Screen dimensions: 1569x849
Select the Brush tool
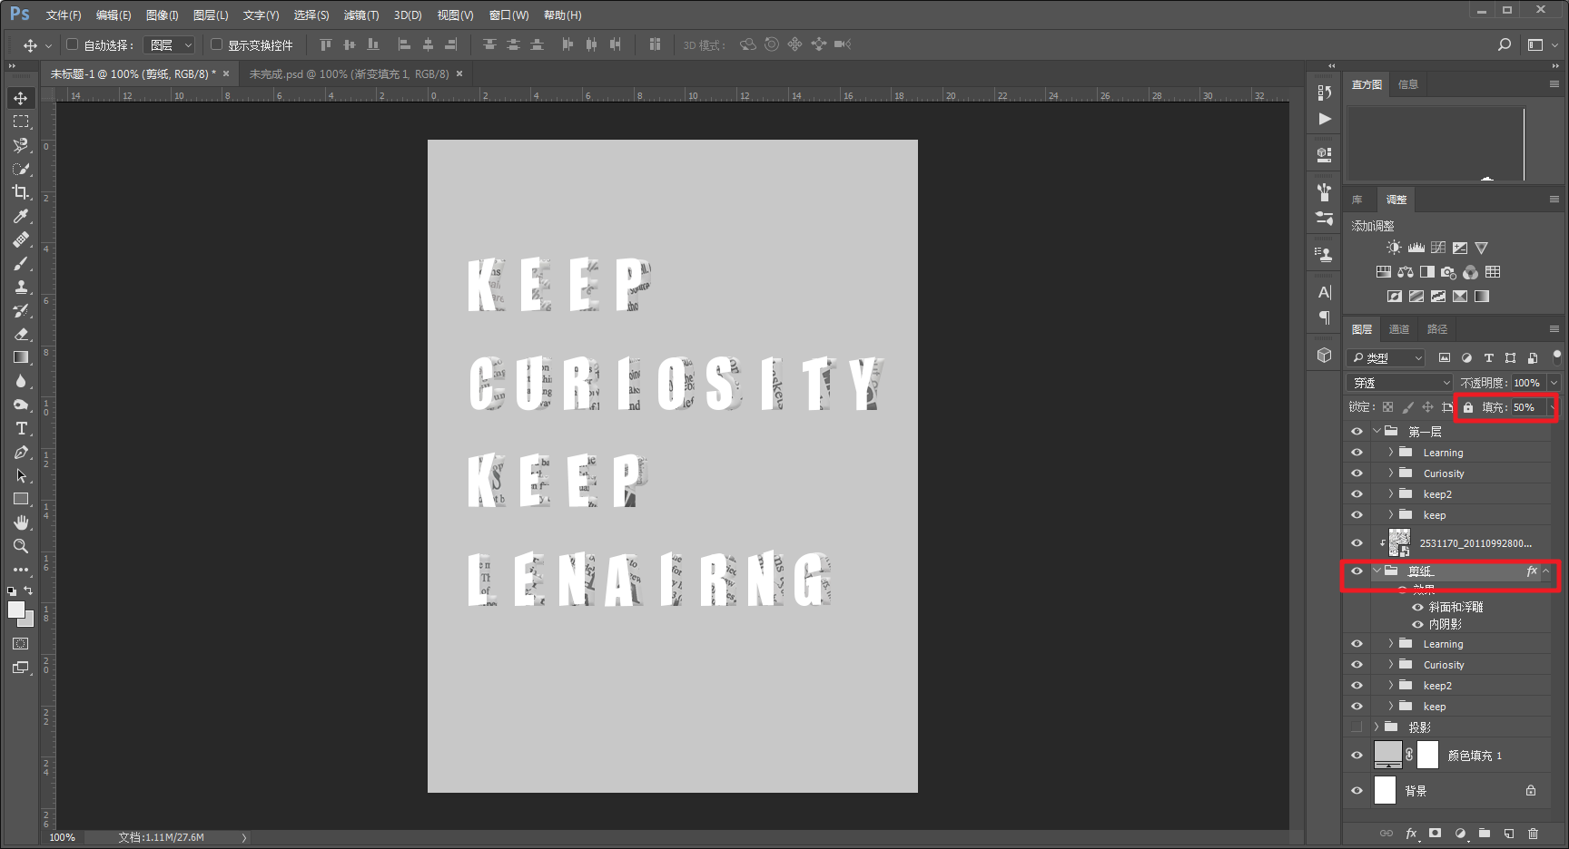pyautogui.click(x=21, y=263)
